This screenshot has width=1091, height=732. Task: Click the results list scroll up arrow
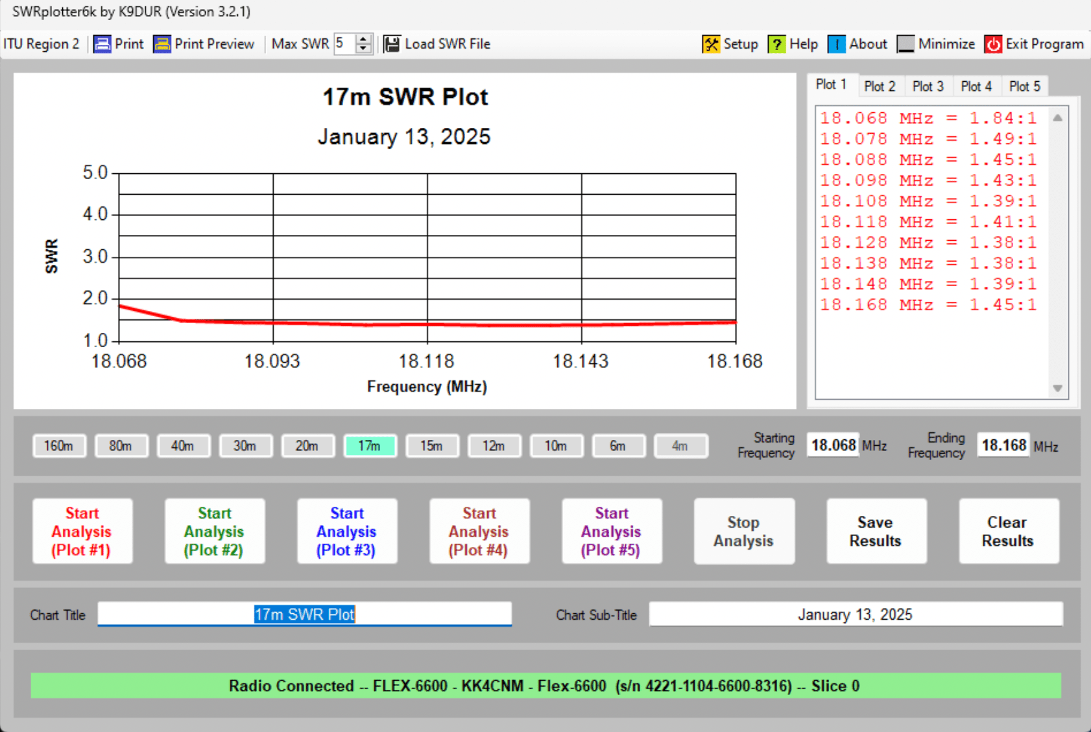1058,118
